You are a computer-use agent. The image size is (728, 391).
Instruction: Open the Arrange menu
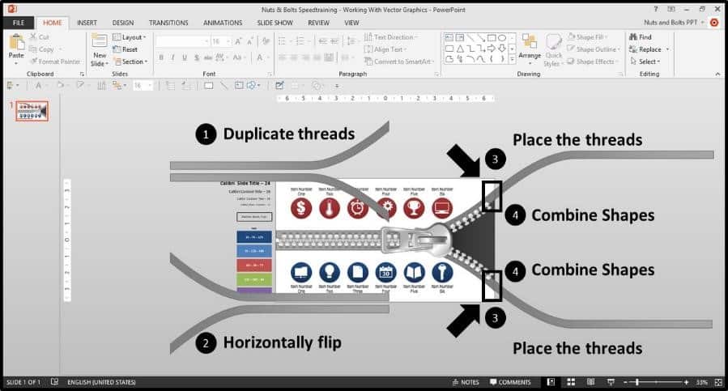(x=530, y=49)
